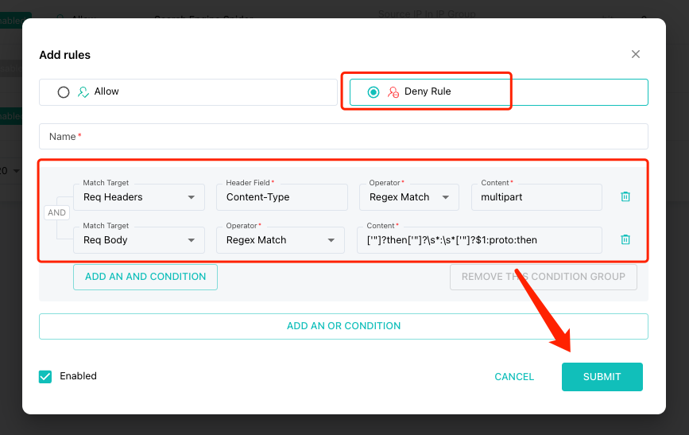
Task: Click the Req Body regex content field
Action: click(x=479, y=240)
